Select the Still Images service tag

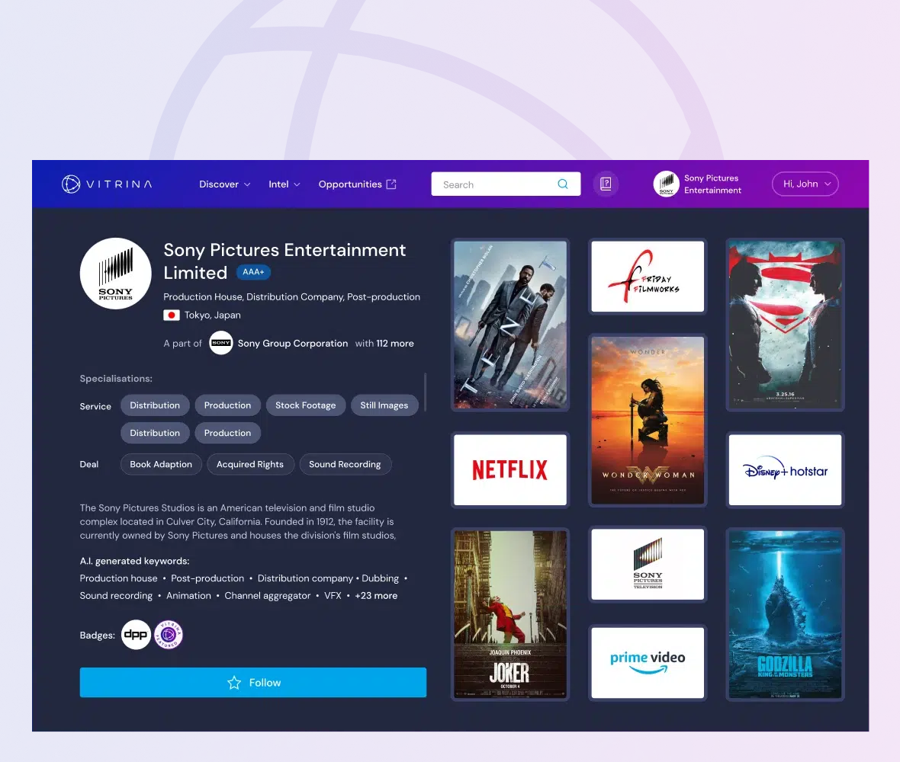pyautogui.click(x=384, y=405)
